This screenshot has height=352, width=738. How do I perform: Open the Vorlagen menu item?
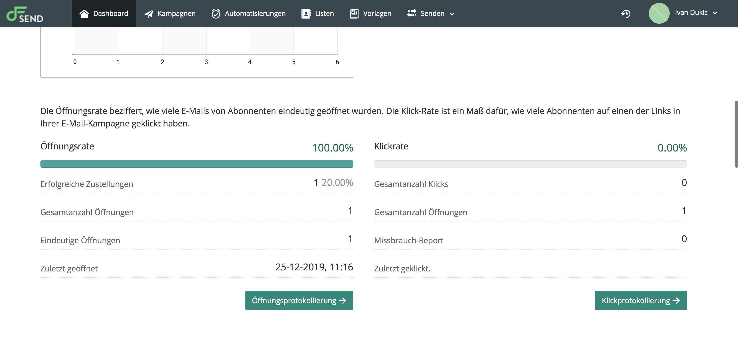tap(370, 14)
